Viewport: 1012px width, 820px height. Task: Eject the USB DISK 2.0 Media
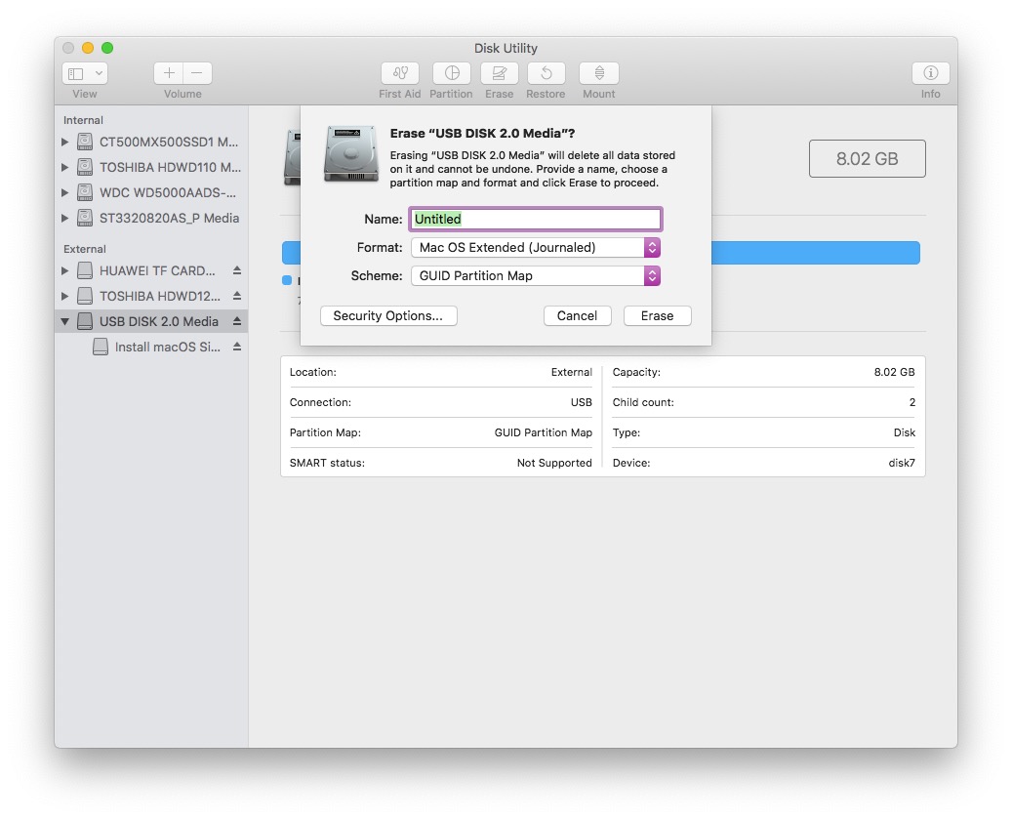click(x=237, y=321)
